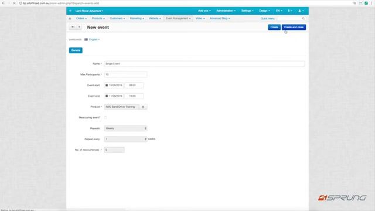The height and width of the screenshot is (211, 375).
Task: Click the Event start time field
Action: [134, 85]
